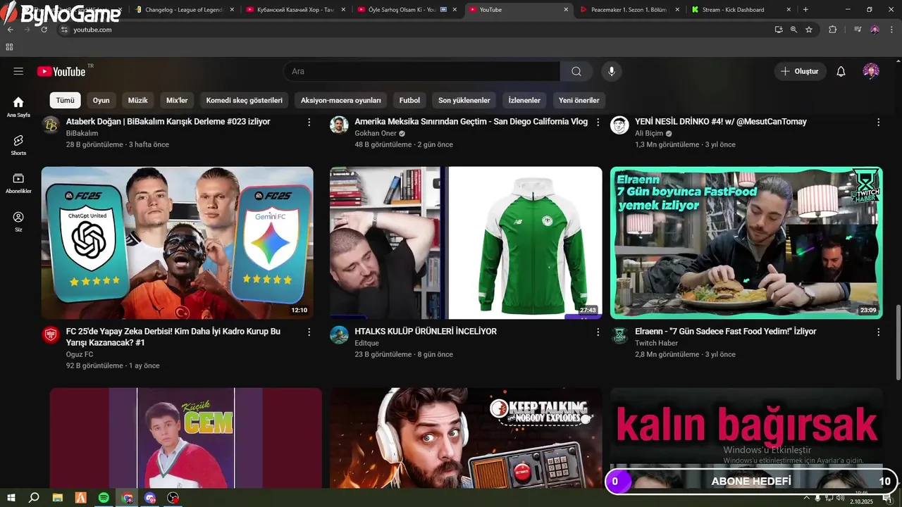This screenshot has height=507, width=902.
Task: Switch to Peacemaker 1. Sezon tab
Action: pyautogui.click(x=630, y=10)
